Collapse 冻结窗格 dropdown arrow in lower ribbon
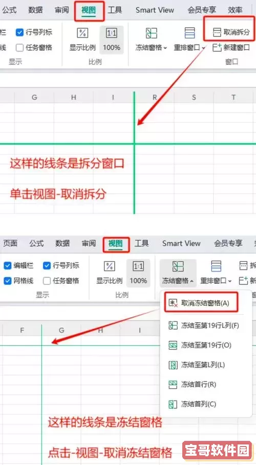Viewport: 256px width, 465px height. pyautogui.click(x=192, y=281)
